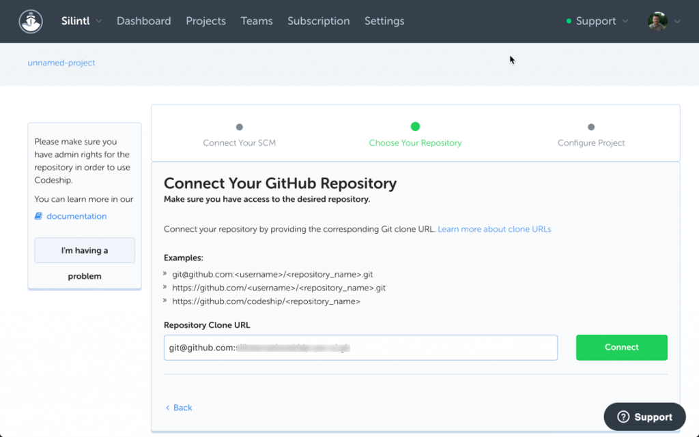Navigate to Subscription page
The width and height of the screenshot is (699, 437).
tap(318, 21)
